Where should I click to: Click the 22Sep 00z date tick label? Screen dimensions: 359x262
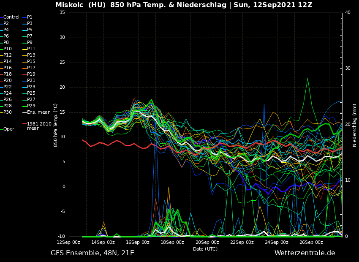click(x=242, y=243)
